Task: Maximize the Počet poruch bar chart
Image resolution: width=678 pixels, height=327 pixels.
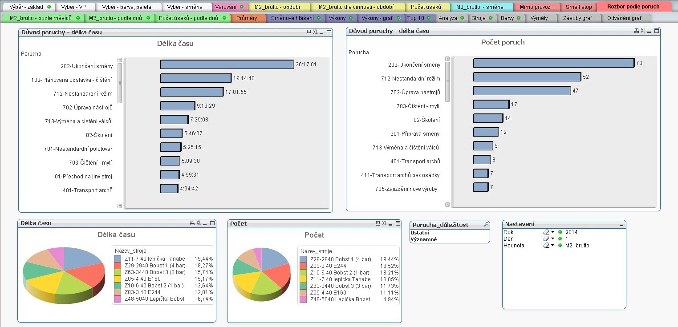Action: click(657, 31)
